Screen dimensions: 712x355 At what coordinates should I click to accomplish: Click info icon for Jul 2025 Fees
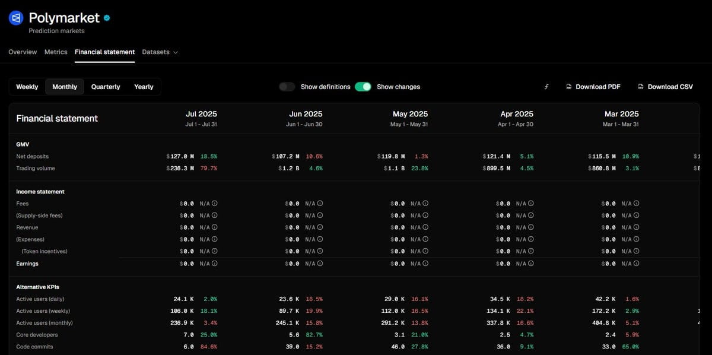tap(215, 204)
